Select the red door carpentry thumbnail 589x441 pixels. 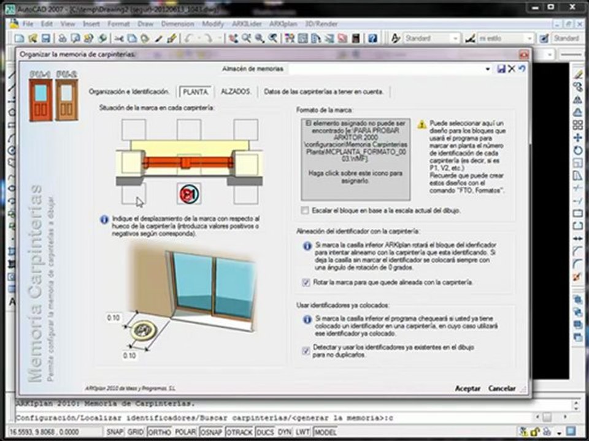[x=40, y=100]
